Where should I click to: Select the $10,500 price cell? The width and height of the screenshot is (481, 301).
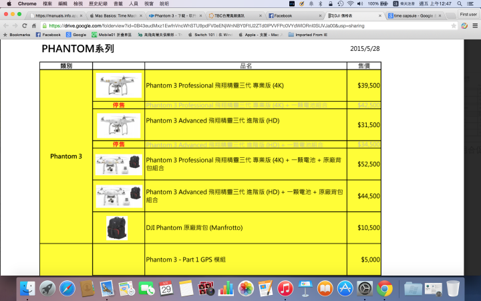click(x=364, y=227)
